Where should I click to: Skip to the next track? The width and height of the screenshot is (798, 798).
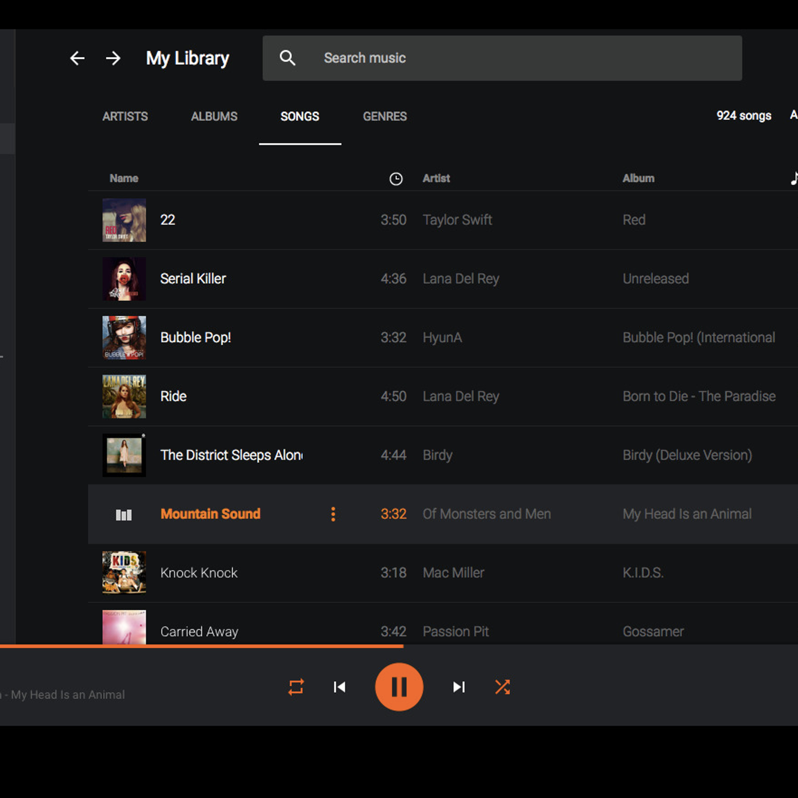pos(459,687)
